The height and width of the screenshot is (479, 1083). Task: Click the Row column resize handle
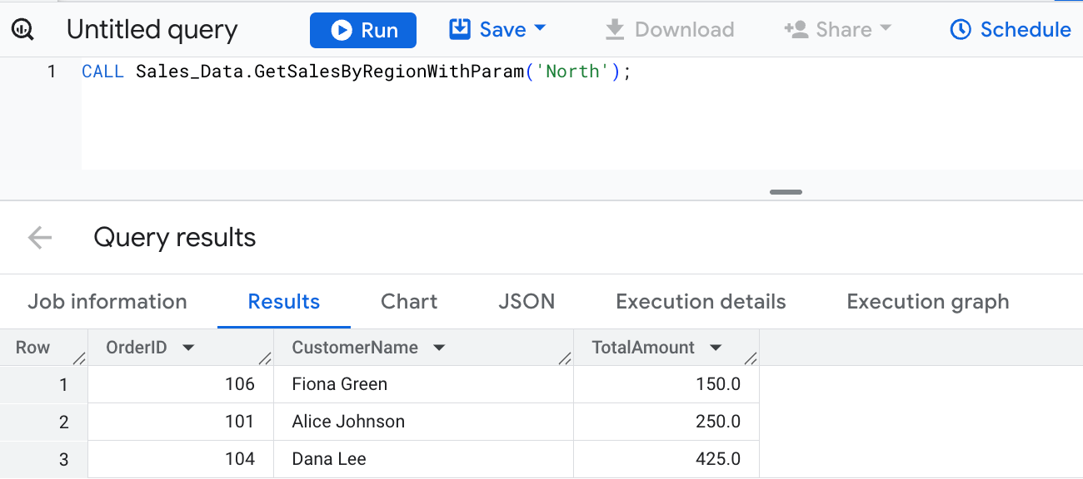tap(80, 358)
